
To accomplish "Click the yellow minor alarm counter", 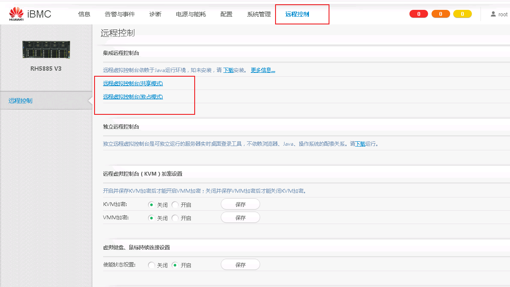I will pos(462,14).
